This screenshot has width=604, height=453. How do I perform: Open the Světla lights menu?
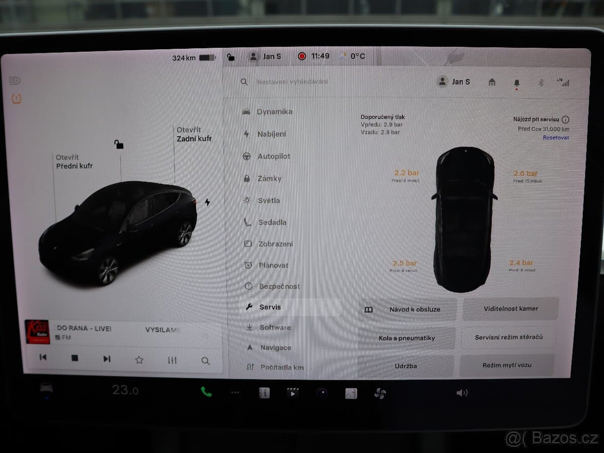click(262, 200)
